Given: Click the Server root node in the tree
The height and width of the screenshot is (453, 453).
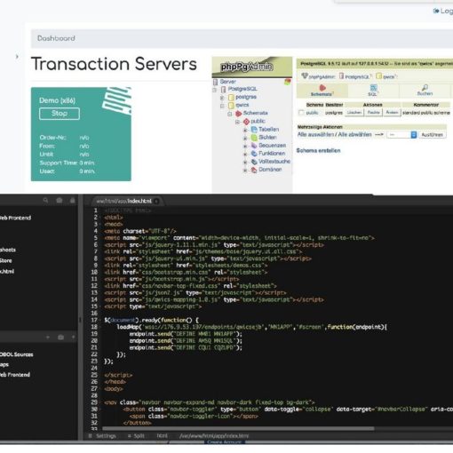Looking at the screenshot, I should 227,82.
